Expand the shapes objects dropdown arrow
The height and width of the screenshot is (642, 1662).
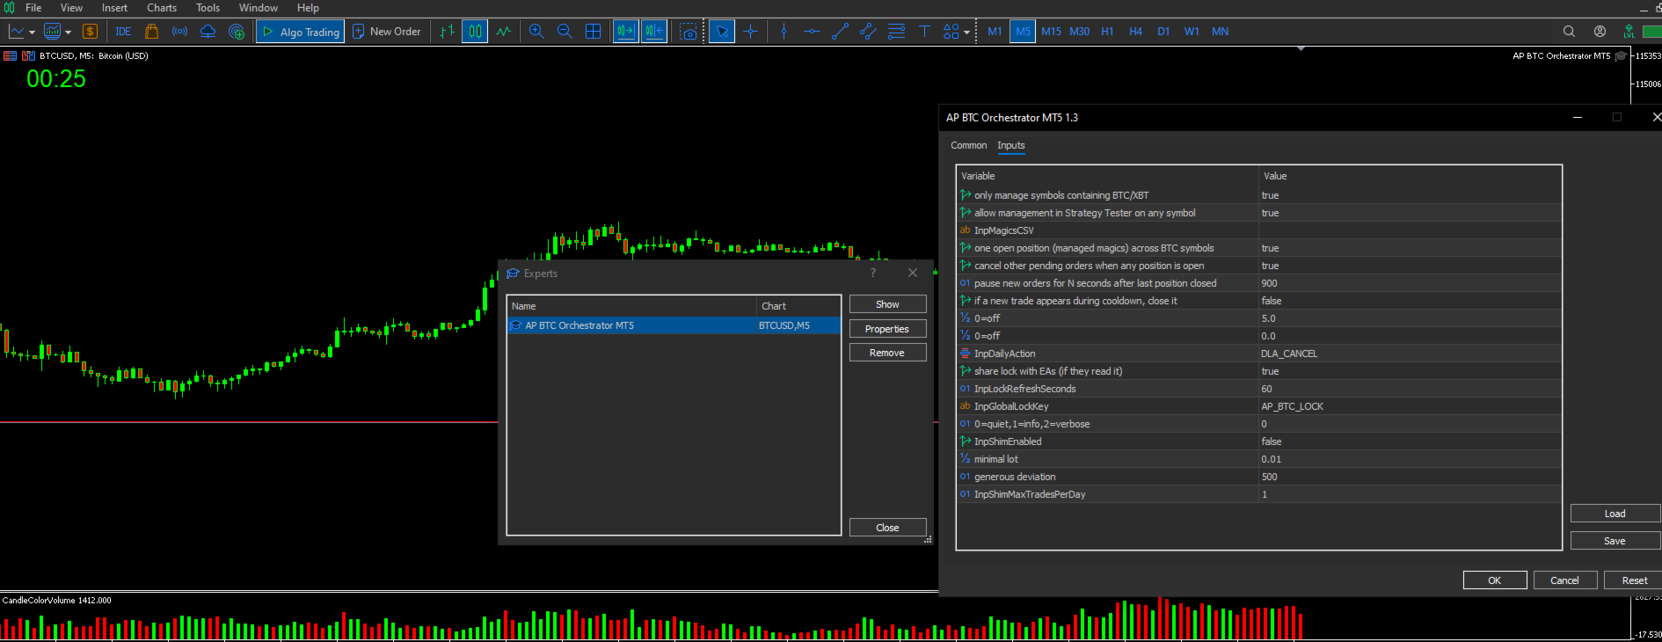[x=966, y=33]
